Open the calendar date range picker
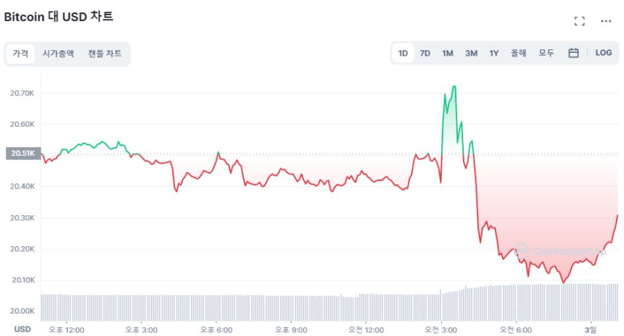The image size is (624, 336). (573, 53)
